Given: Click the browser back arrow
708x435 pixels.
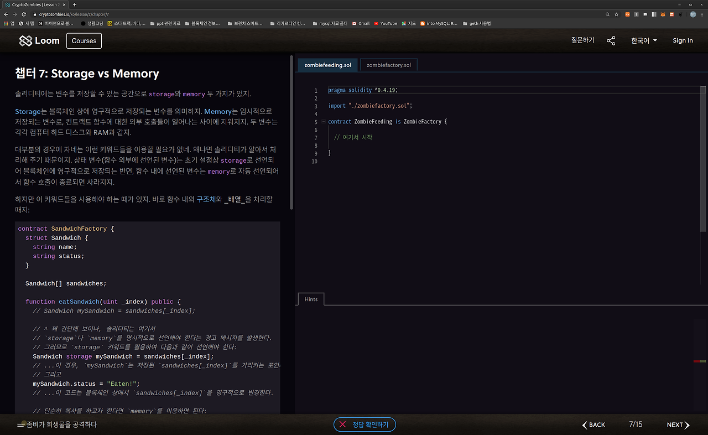Looking at the screenshot, I should click(6, 14).
